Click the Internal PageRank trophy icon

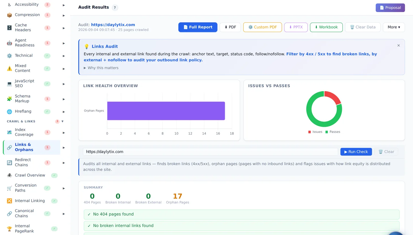click(x=9, y=229)
